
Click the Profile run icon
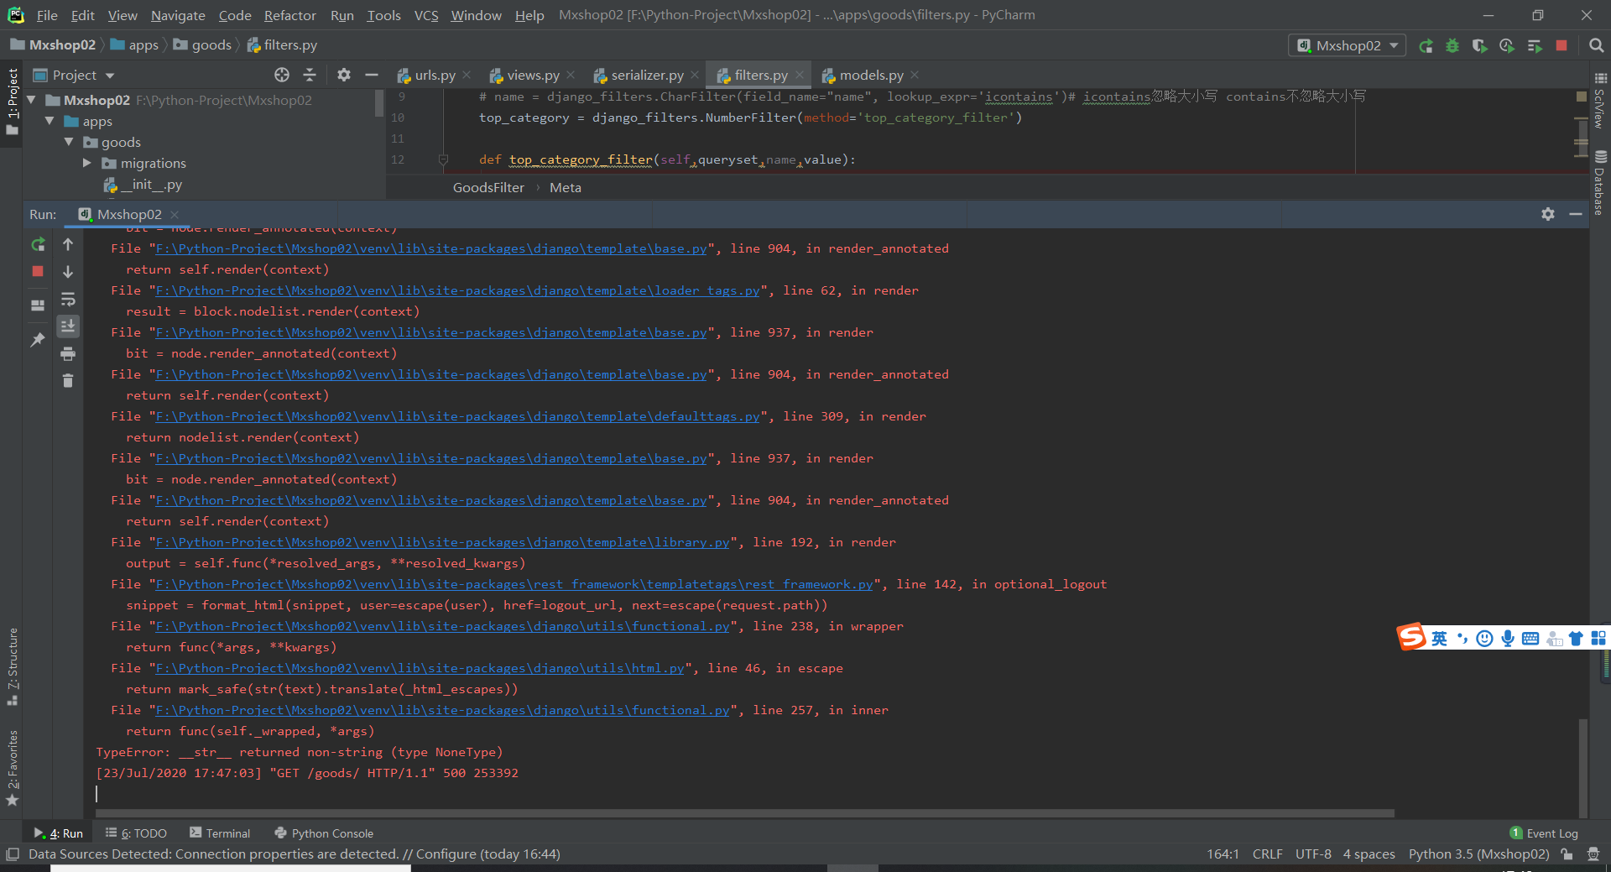[x=1507, y=46]
